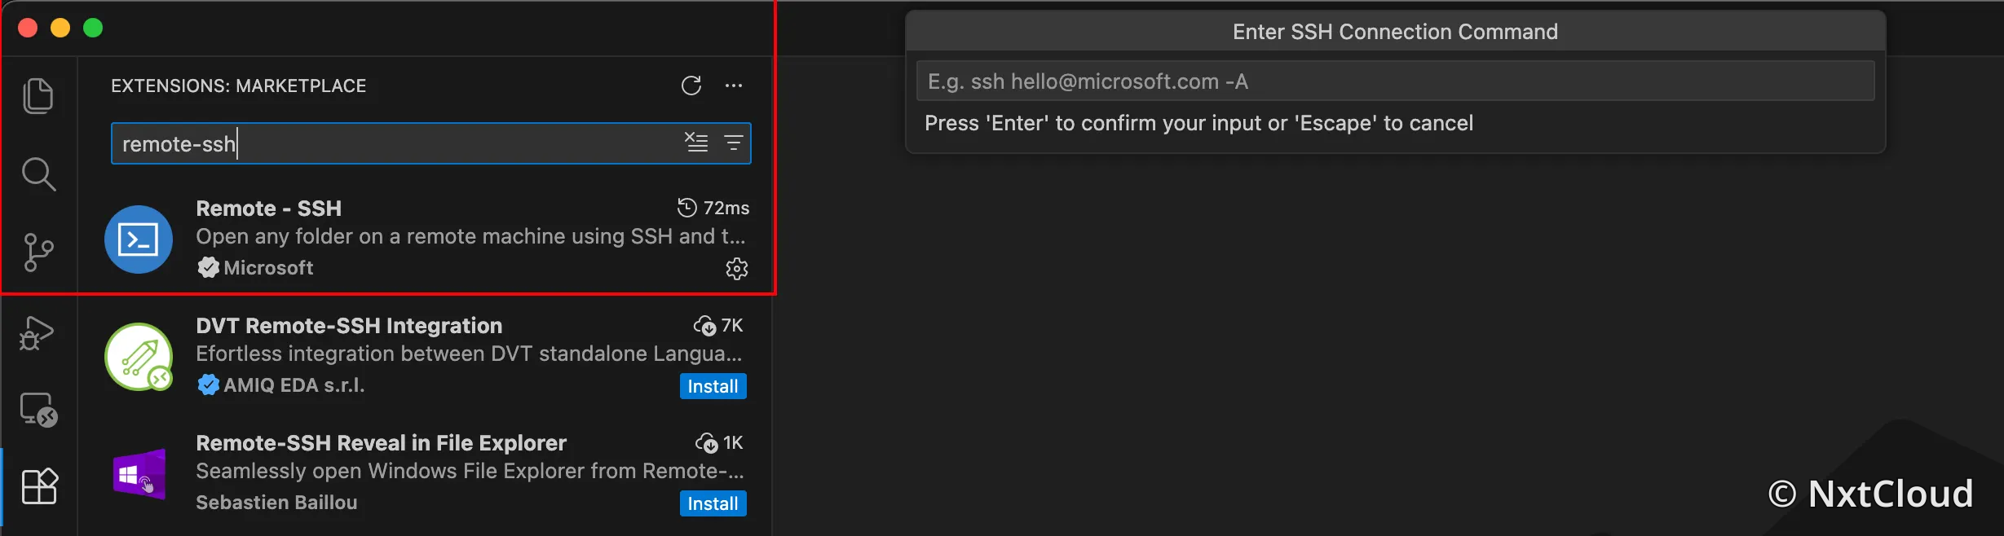Clear extensions search results

pyautogui.click(x=696, y=143)
